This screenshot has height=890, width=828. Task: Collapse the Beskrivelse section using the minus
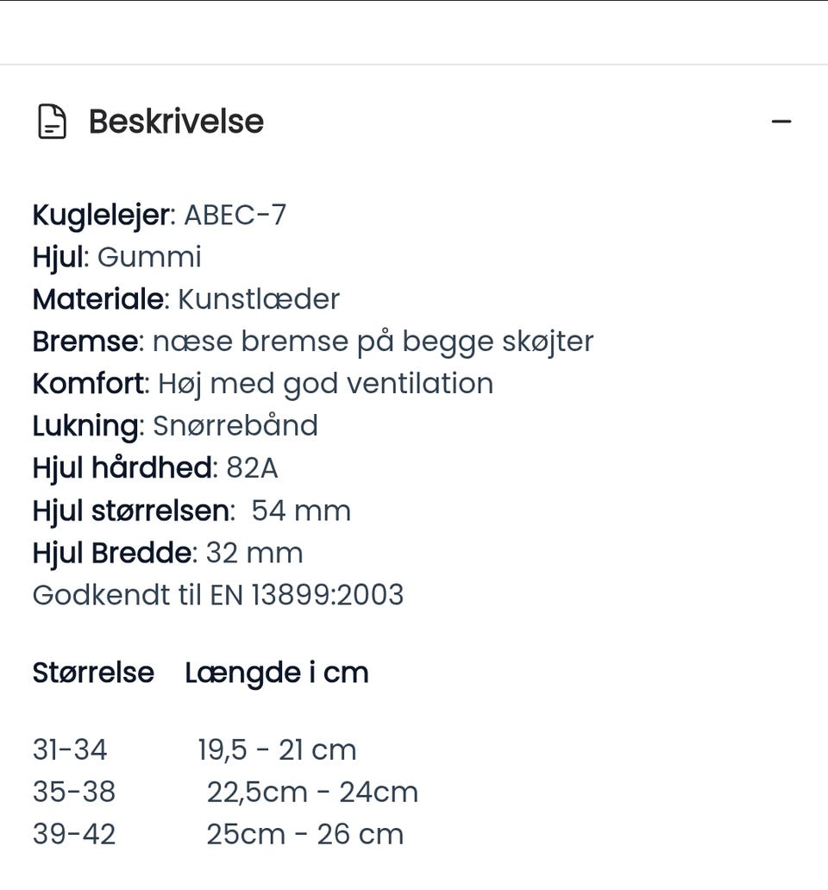(x=781, y=121)
